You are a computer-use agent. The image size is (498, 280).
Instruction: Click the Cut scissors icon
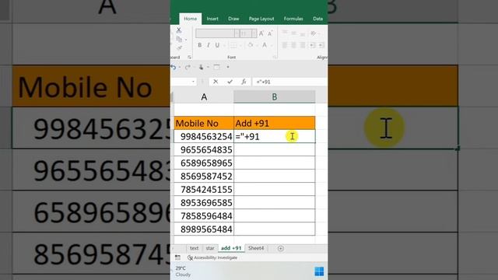[179, 30]
